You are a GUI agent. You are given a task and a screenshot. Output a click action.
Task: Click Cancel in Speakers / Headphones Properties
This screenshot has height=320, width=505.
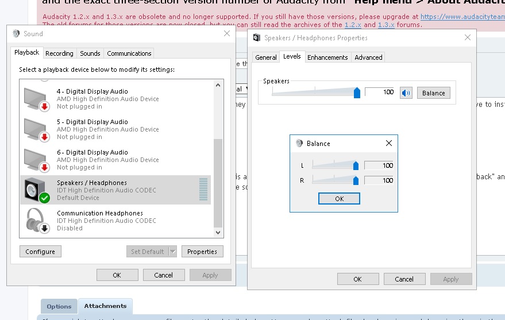(x=404, y=279)
